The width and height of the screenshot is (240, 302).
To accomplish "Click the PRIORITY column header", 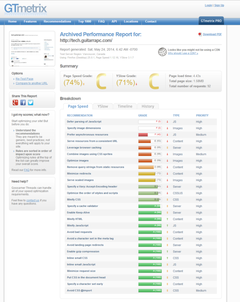I will (202, 116).
